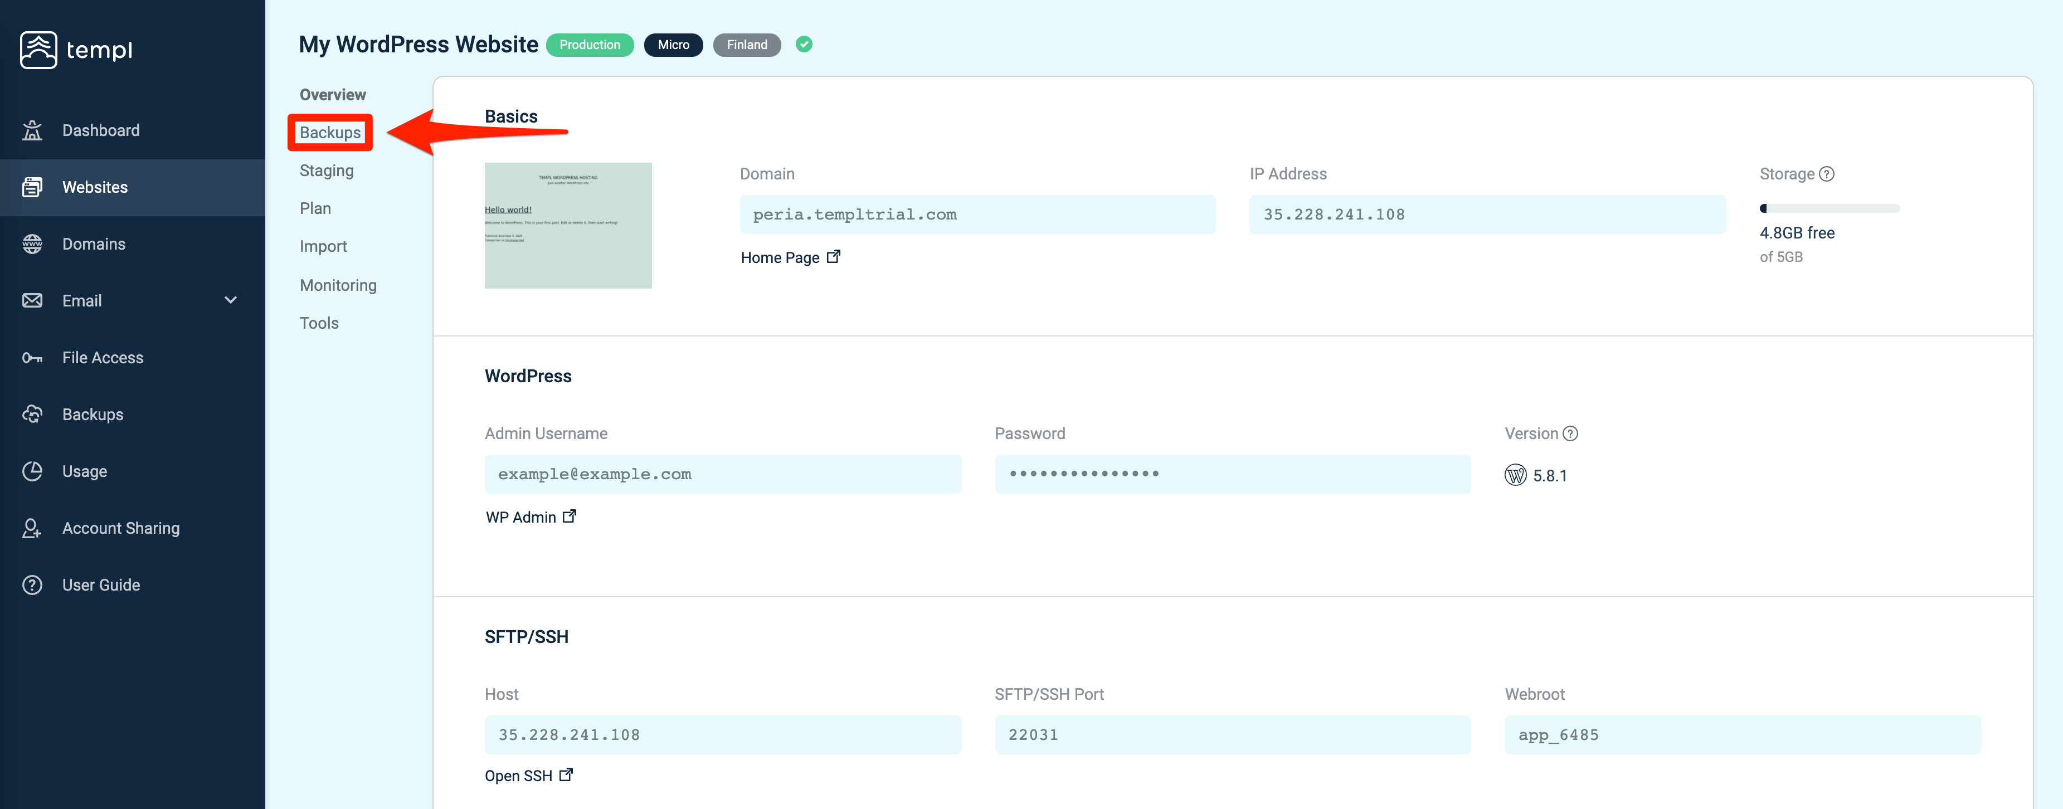Click the storage usage progress bar
This screenshot has width=2063, height=809.
[1829, 208]
